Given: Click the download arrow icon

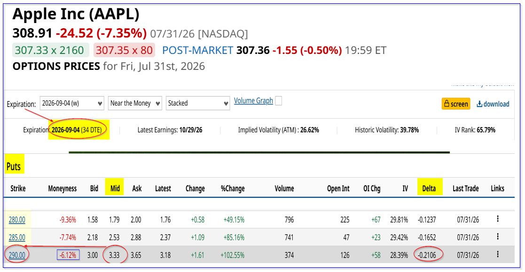Looking at the screenshot, I should 479,104.
